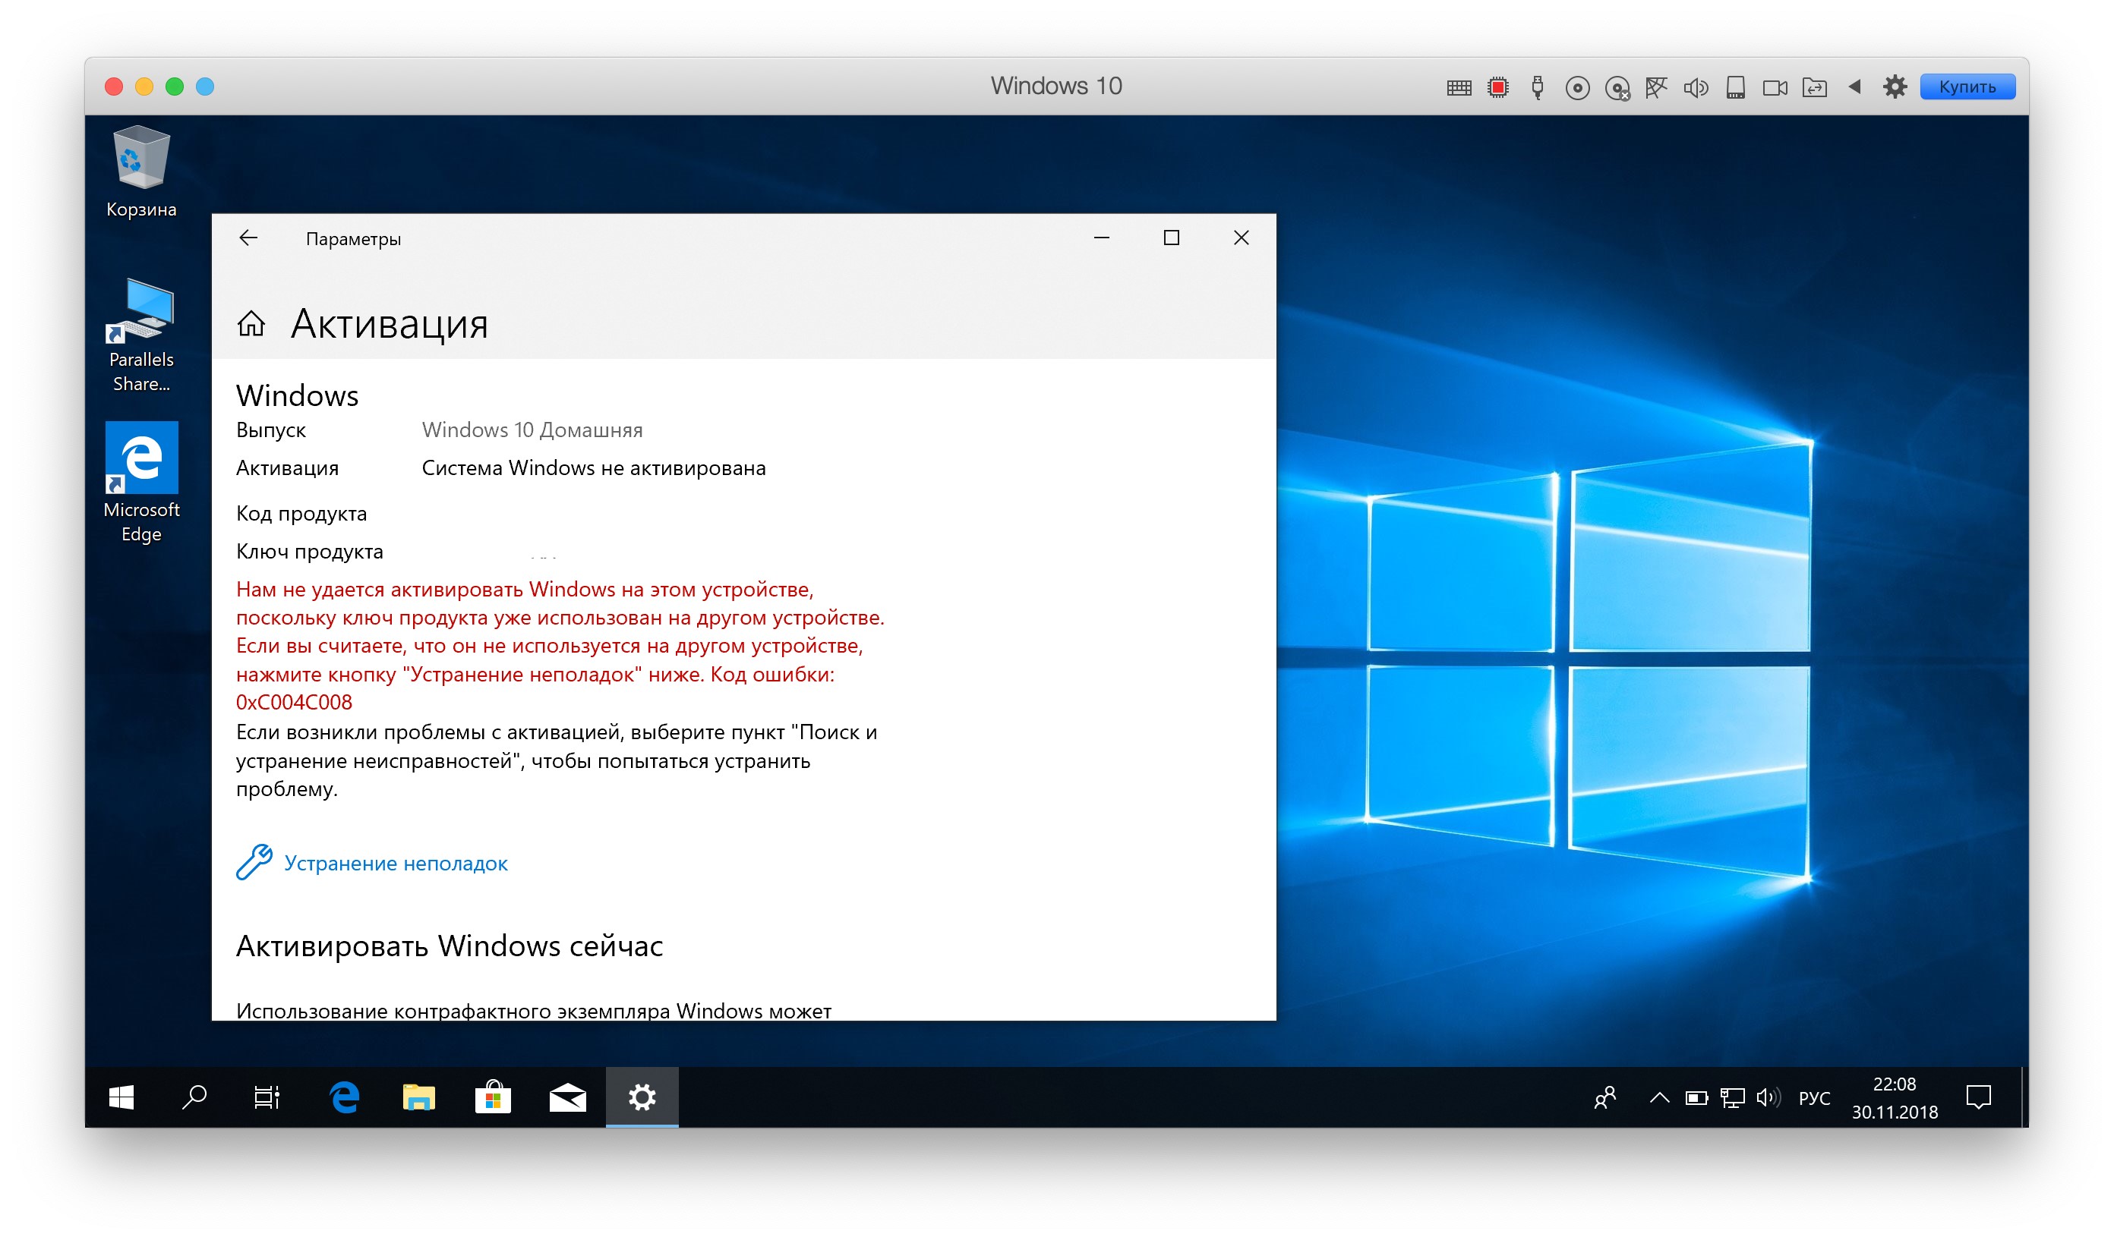Screen dimensions: 2114x1240
Task: Open the Action Center notifications icon
Action: click(x=1978, y=1097)
